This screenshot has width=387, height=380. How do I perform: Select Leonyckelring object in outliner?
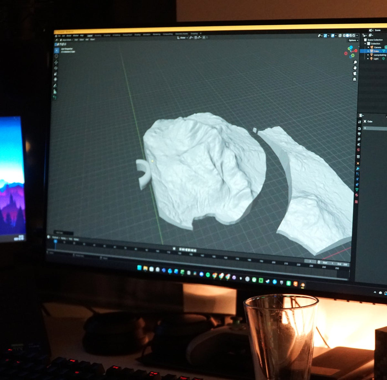click(x=380, y=55)
